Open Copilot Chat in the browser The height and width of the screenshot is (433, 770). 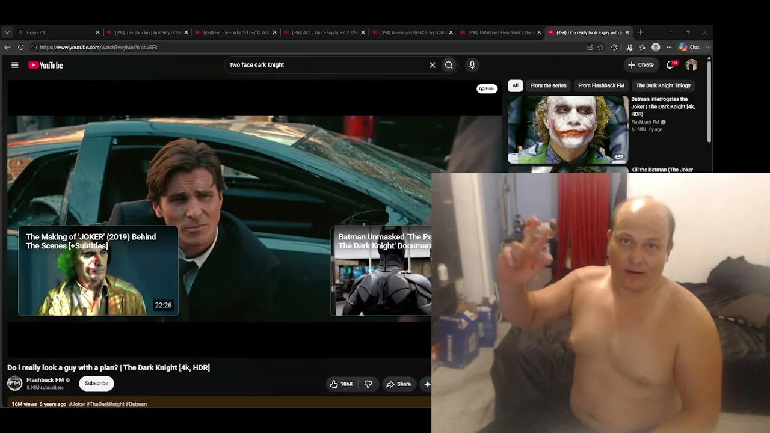pyautogui.click(x=689, y=47)
